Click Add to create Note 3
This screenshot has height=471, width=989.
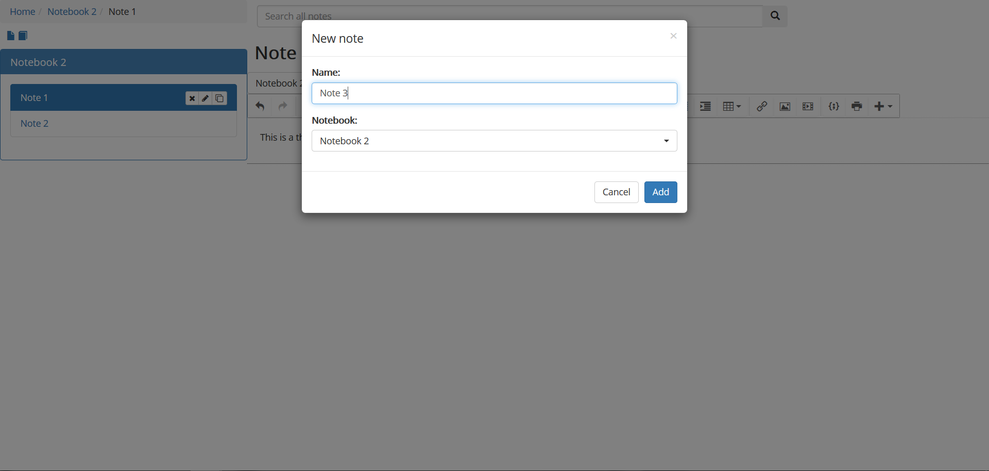(660, 192)
